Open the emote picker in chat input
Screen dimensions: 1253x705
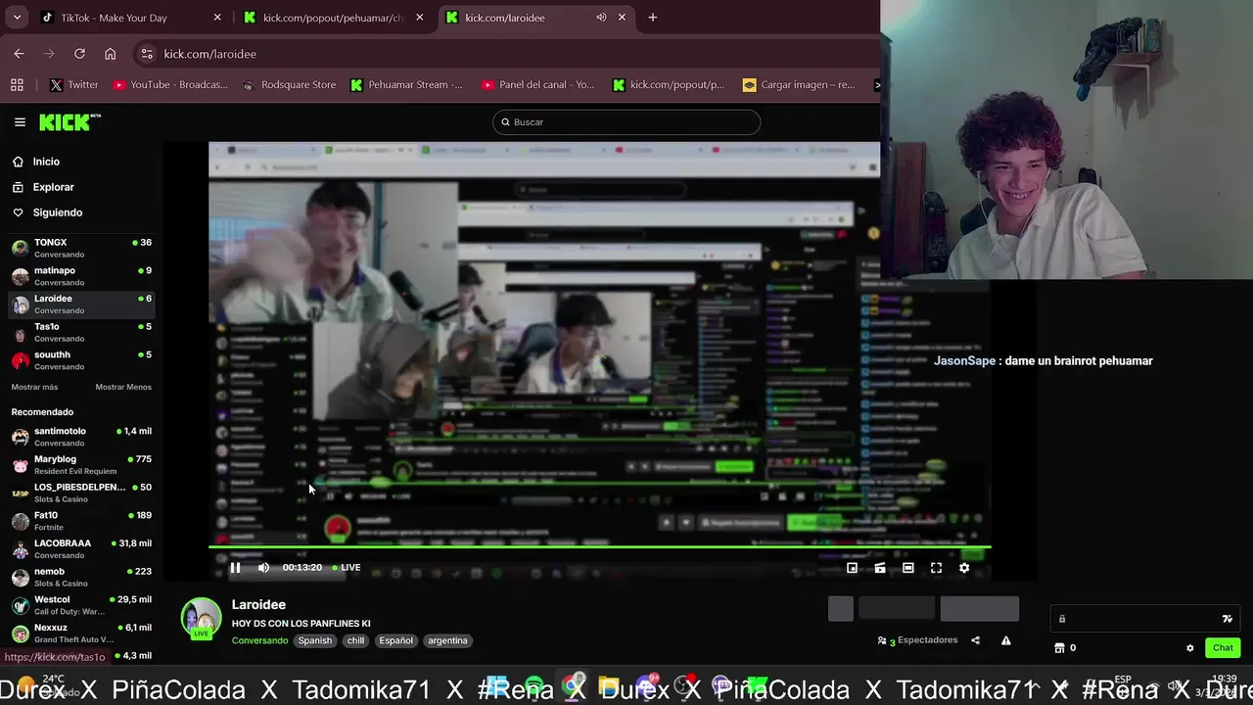(1228, 619)
